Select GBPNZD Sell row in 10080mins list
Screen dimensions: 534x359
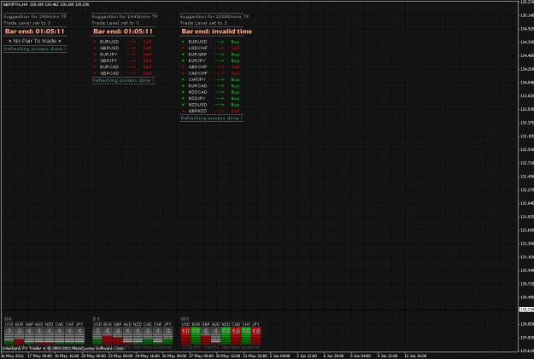pos(211,111)
